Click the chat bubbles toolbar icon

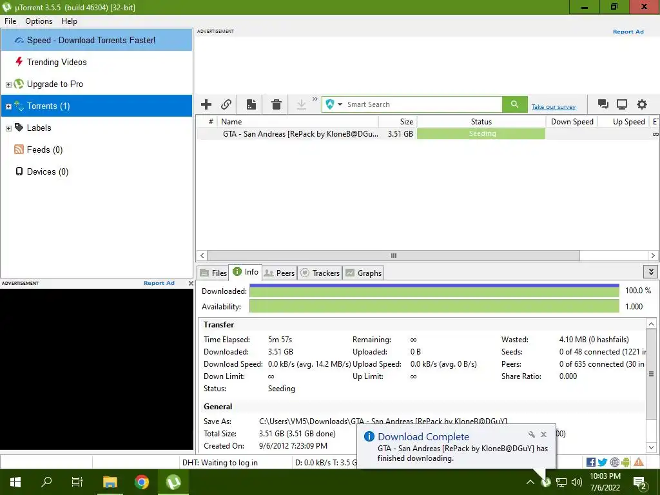603,104
